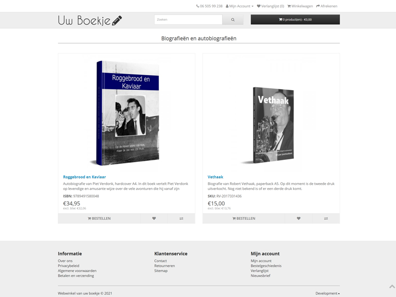Open the Vethaak product title link
The width and height of the screenshot is (396, 297).
pos(215,177)
